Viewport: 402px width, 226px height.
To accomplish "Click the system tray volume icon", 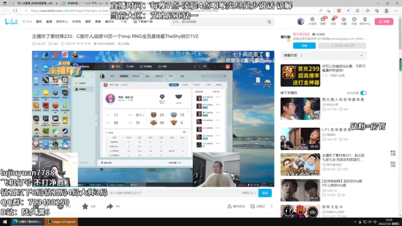I will point(370,222).
